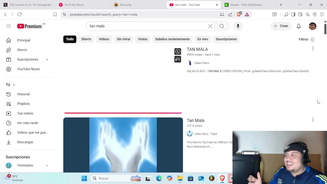Open the Brave VPN shield icon
Image resolution: width=327 pixels, height=184 pixels.
point(315,15)
